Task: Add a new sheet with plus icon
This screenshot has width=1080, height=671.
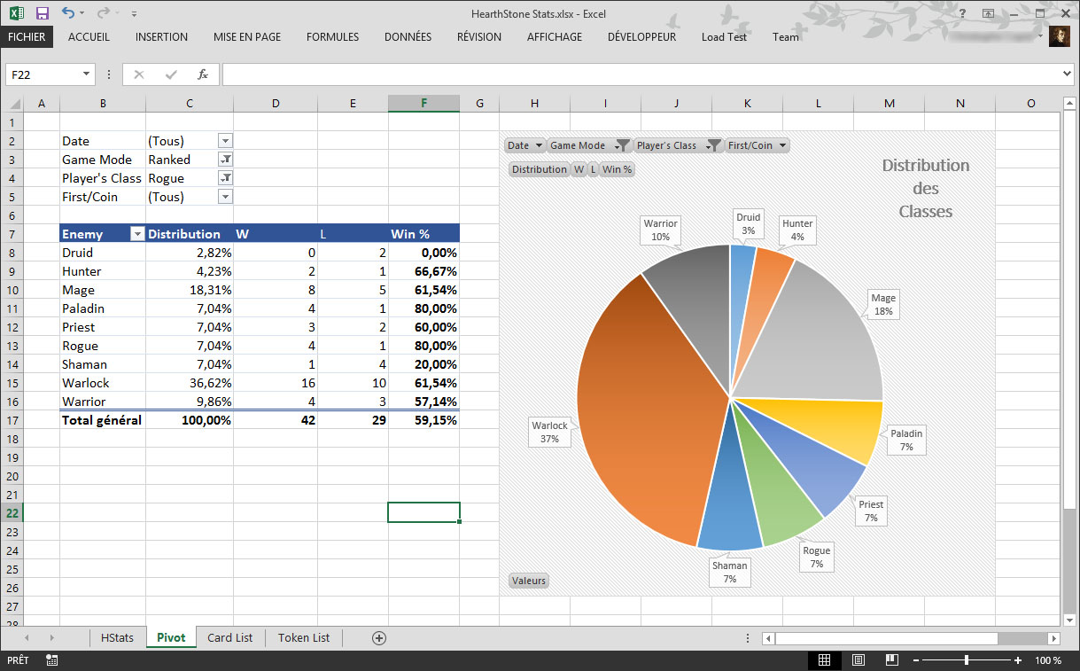Action: [379, 638]
